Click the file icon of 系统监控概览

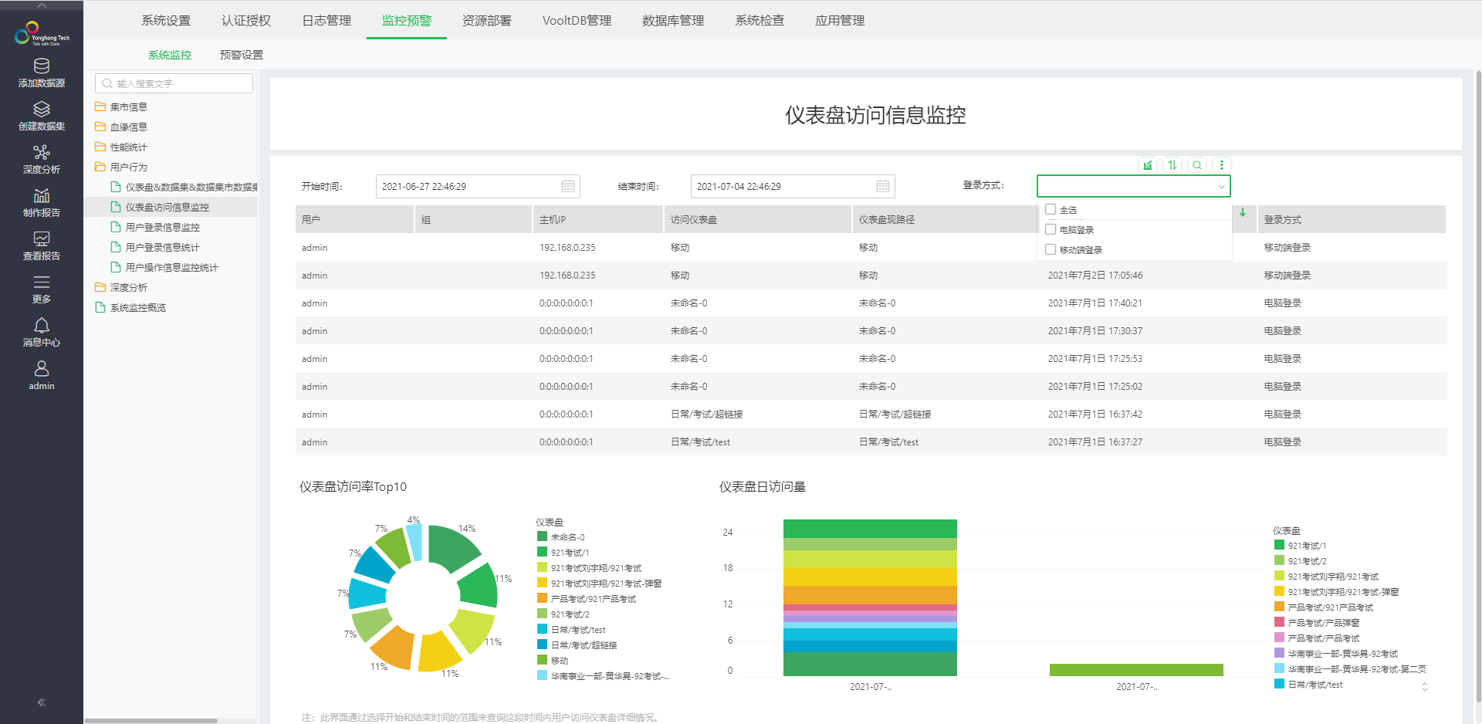pos(100,307)
